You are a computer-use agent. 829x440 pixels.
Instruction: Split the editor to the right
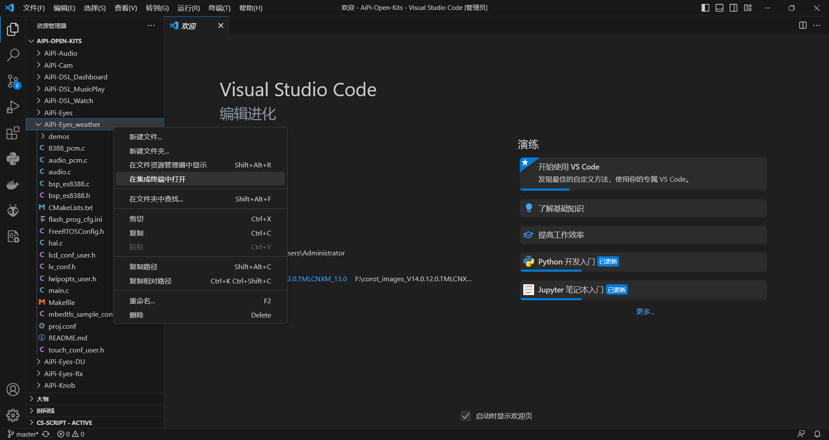tap(803, 25)
